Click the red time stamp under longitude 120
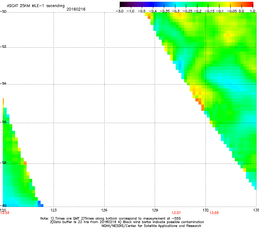Screen dimensions: 259x228 [5, 213]
